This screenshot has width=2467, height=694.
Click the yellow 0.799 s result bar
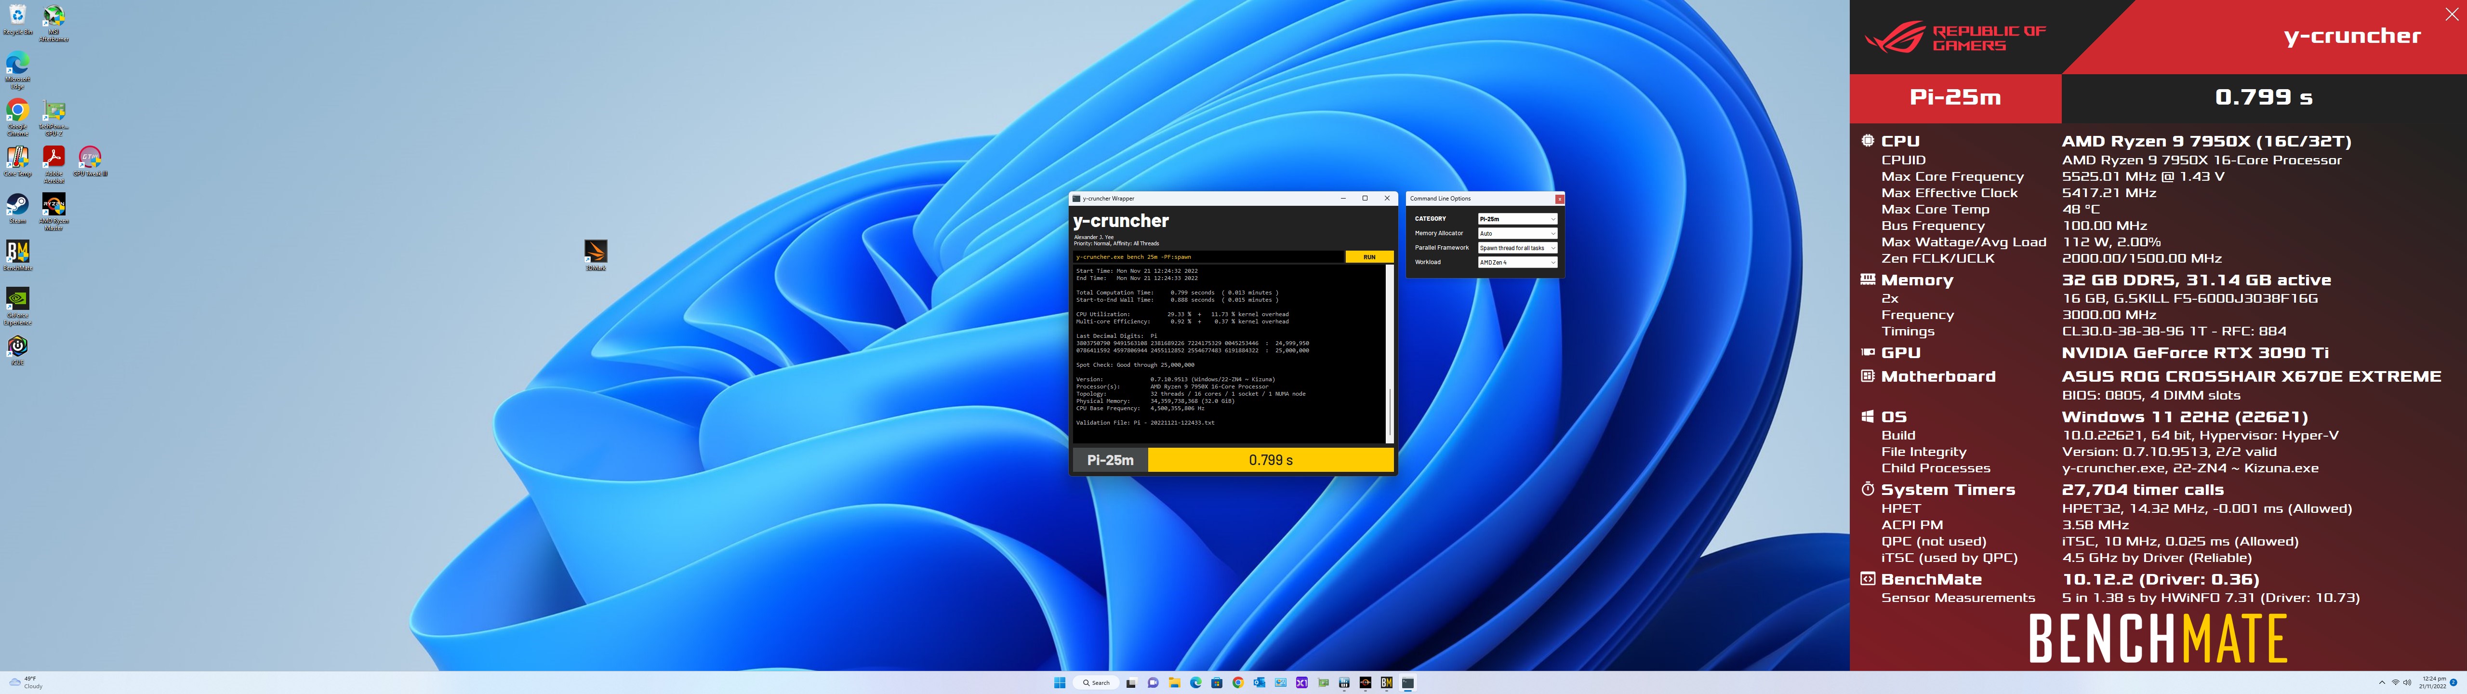coord(1271,460)
